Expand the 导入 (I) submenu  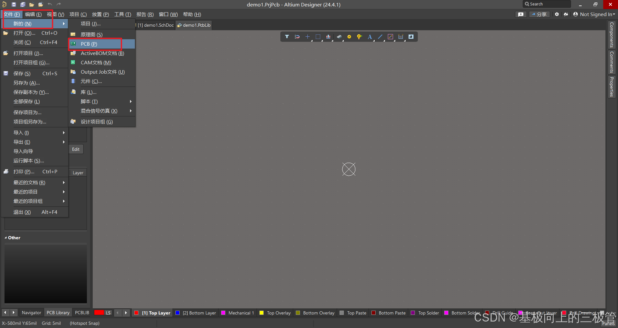35,132
